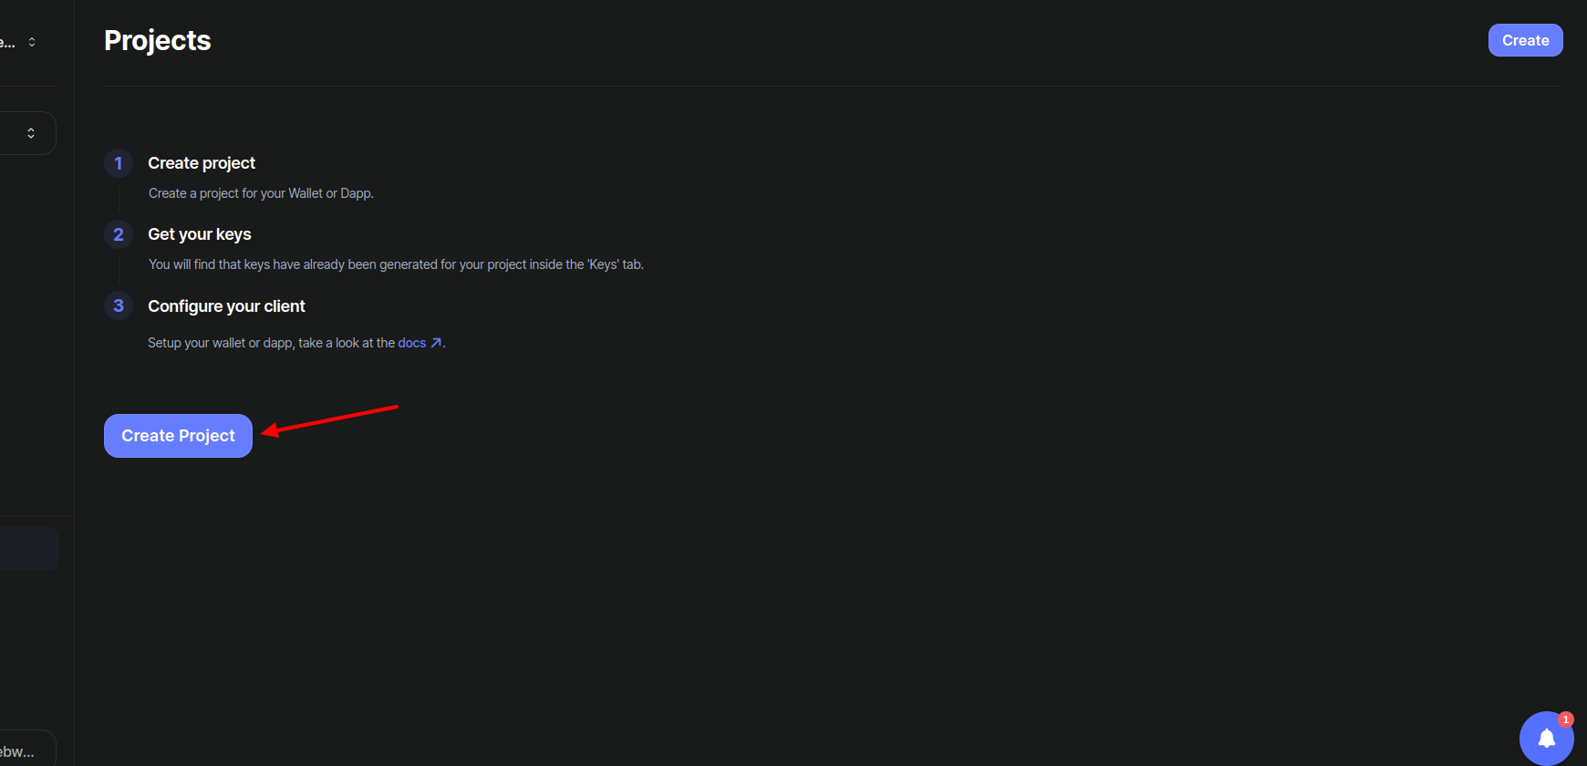Image resolution: width=1587 pixels, height=766 pixels.
Task: Click the red notification count badge
Action: click(x=1565, y=719)
